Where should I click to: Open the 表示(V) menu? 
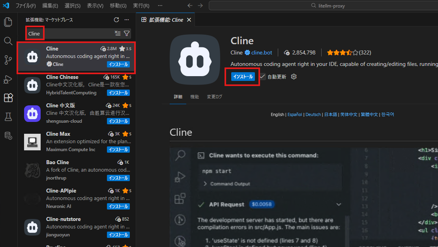[x=95, y=6]
